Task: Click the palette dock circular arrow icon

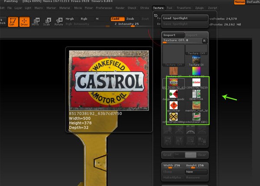Action: 156,16
